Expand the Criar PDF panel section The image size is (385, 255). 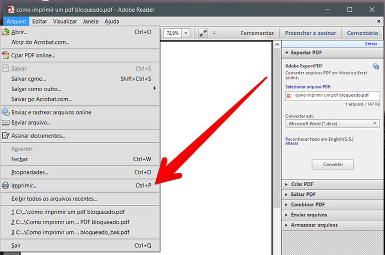pyautogui.click(x=302, y=184)
